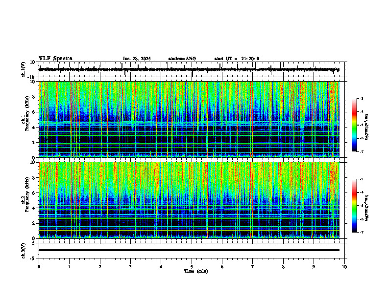
Task: Click the "ch.1(V)" axis label
Action: pyautogui.click(x=24, y=69)
